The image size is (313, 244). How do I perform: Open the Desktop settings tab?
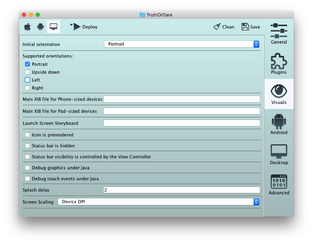point(279,154)
